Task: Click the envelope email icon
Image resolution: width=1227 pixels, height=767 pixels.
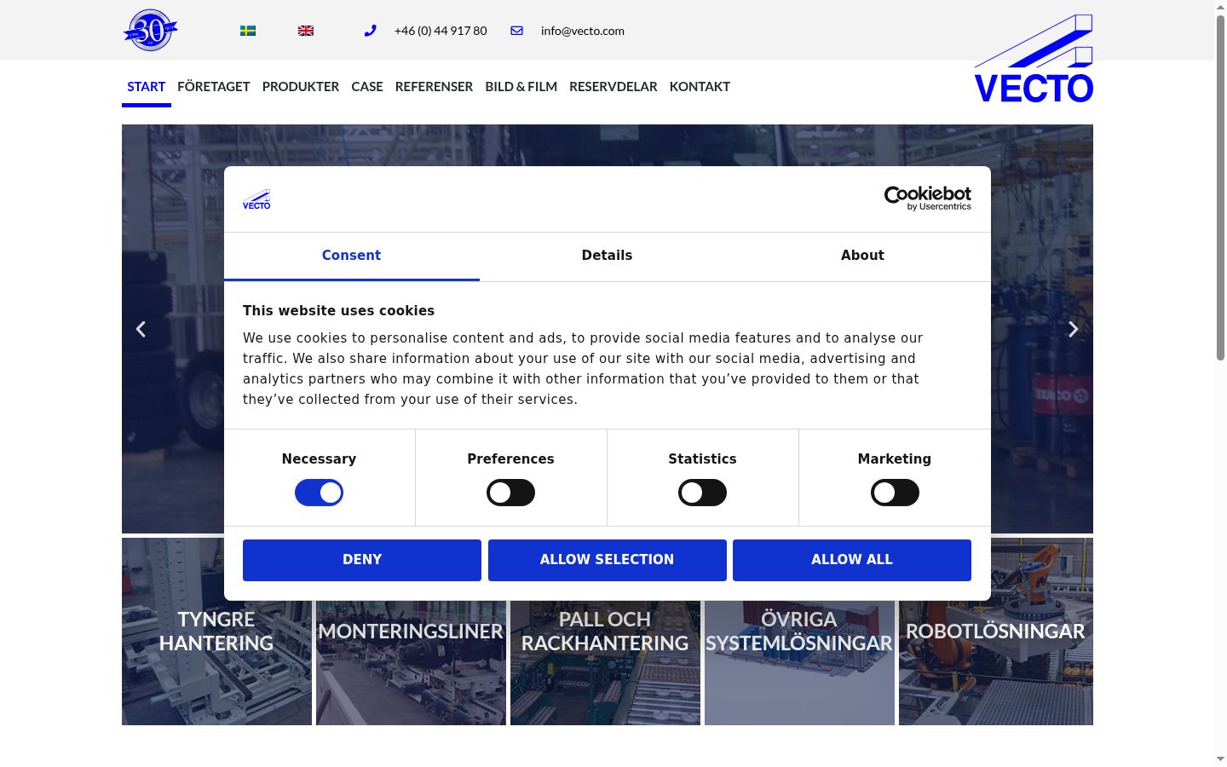Action: [x=516, y=31]
